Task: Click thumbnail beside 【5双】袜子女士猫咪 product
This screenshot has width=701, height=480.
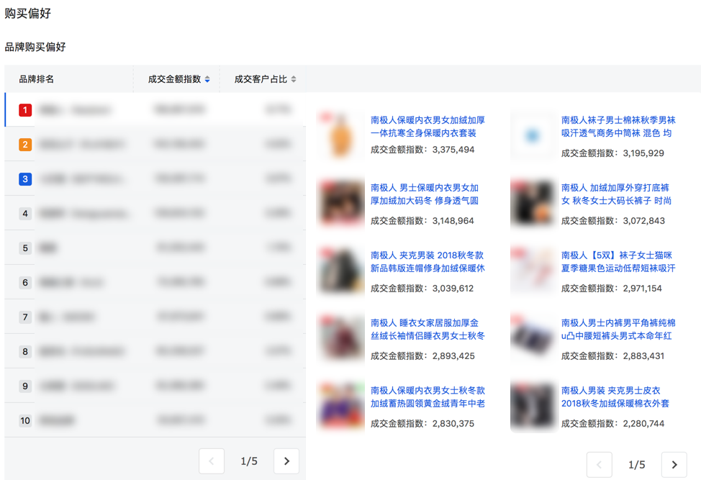Action: pos(533,270)
